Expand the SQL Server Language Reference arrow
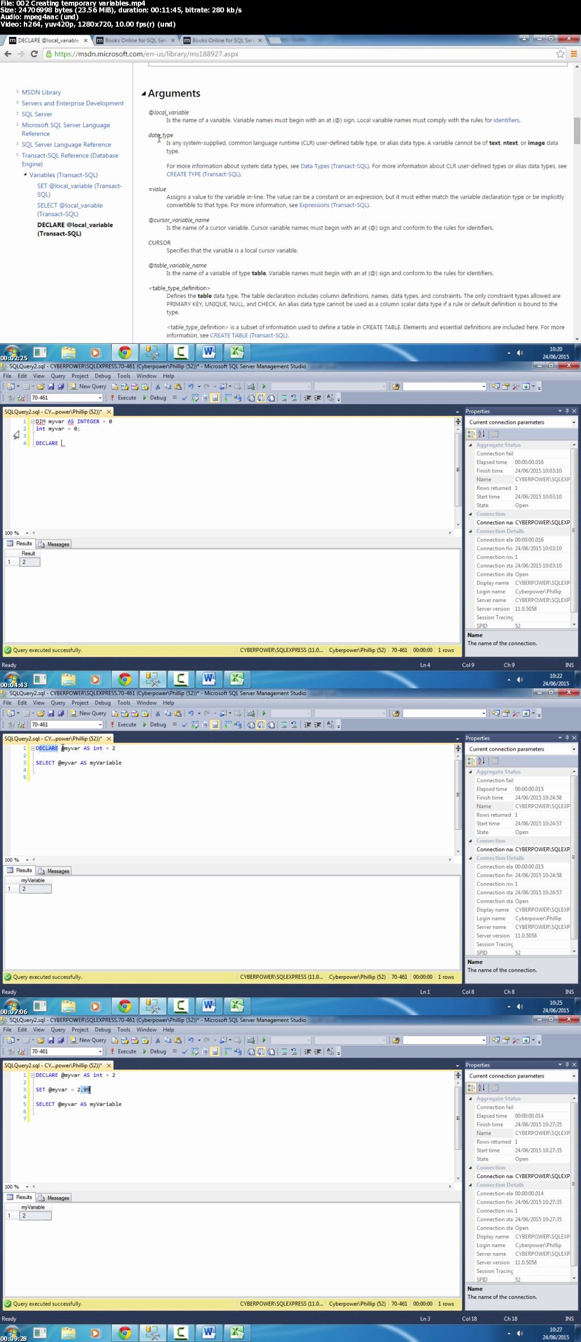 [x=18, y=145]
